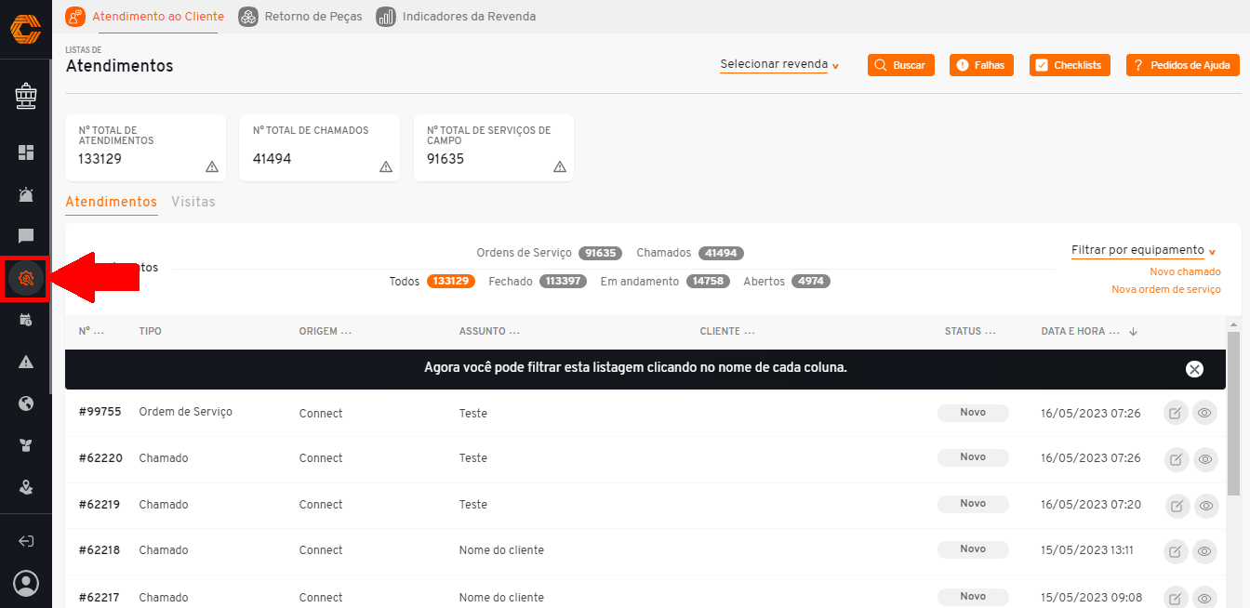1250x608 pixels.
Task: Filter by the Nº column header
Action: [x=91, y=331]
